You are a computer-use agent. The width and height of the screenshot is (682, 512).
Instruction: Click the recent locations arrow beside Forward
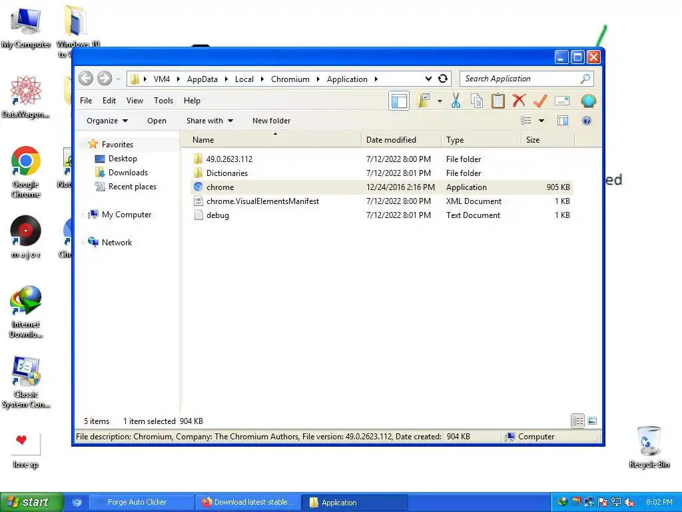click(119, 79)
